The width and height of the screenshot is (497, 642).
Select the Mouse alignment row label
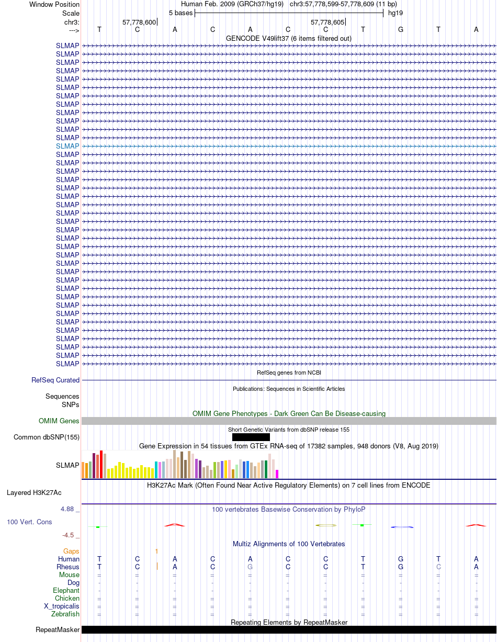tap(69, 575)
